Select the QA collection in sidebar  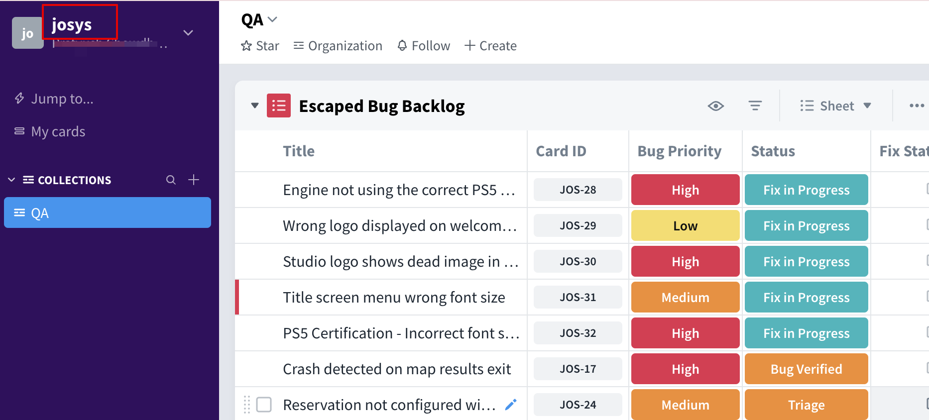pos(108,213)
